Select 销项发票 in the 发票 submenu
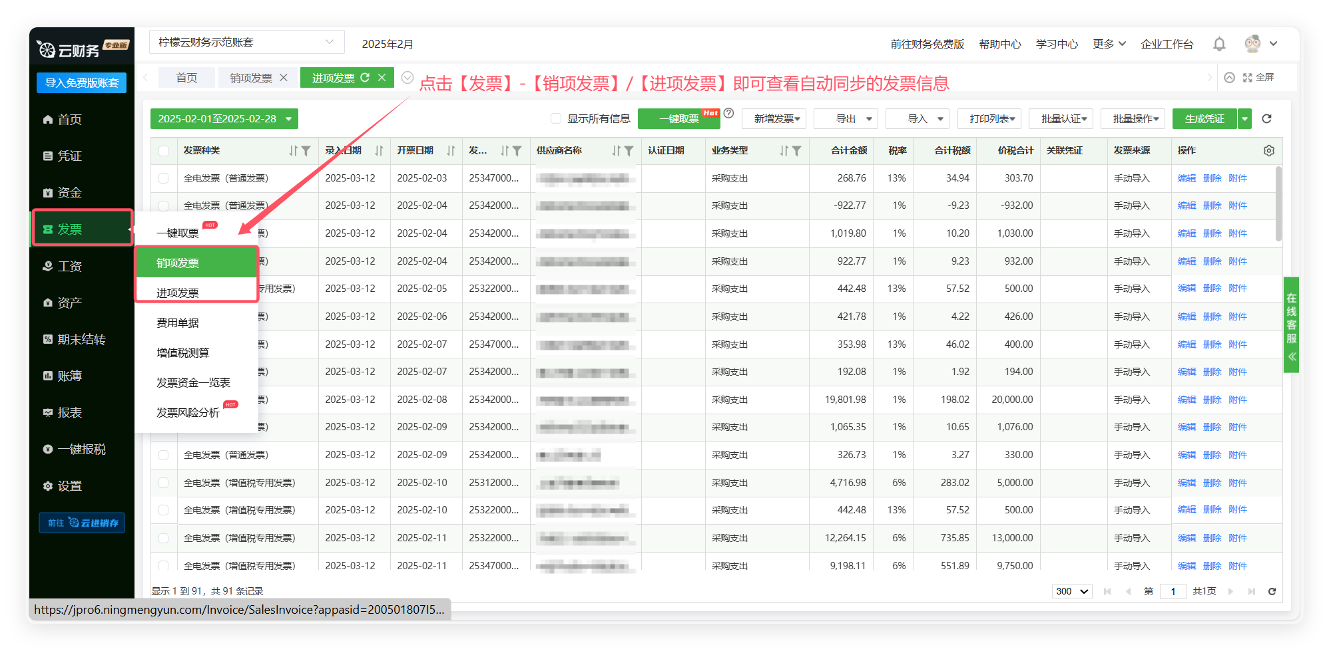1329x649 pixels. pos(196,263)
